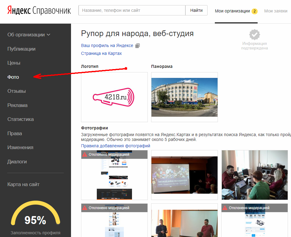Click the Панорама section label

162,66
